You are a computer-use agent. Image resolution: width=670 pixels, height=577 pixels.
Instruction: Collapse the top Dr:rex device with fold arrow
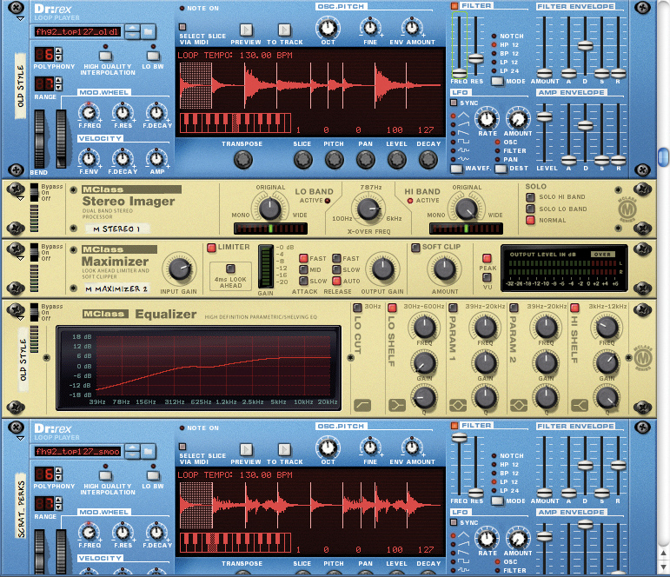tap(20, 19)
